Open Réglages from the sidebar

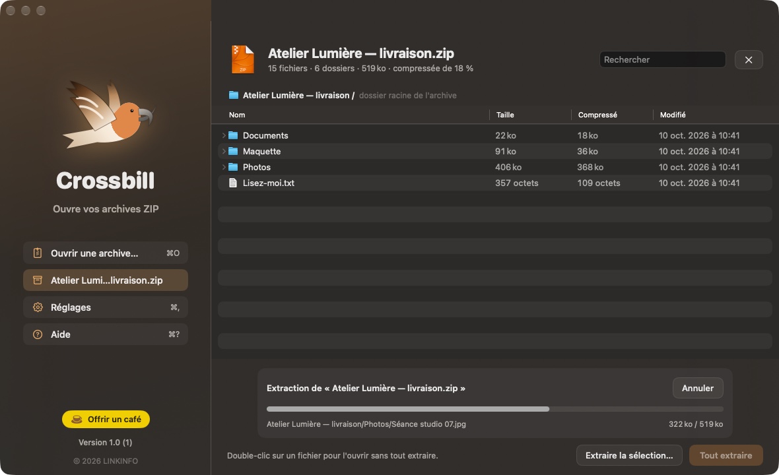(106, 307)
